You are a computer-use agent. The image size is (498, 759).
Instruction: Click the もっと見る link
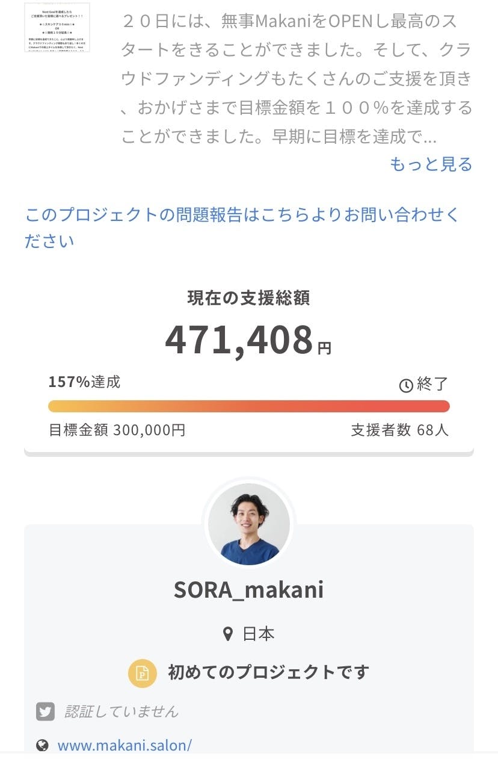tap(431, 164)
